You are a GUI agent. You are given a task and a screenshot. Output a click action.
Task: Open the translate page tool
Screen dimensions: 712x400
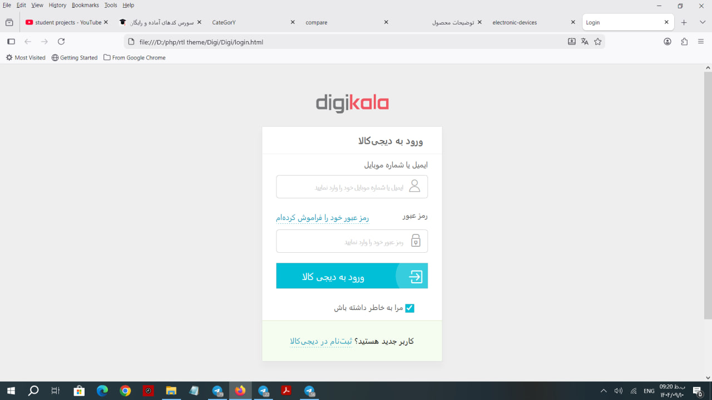(x=585, y=41)
